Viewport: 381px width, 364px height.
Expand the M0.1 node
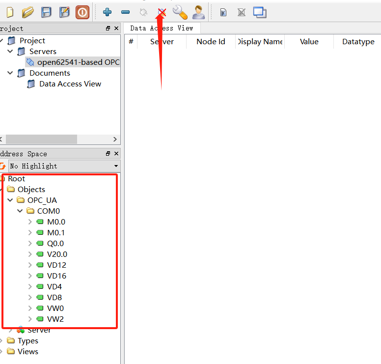pos(30,232)
